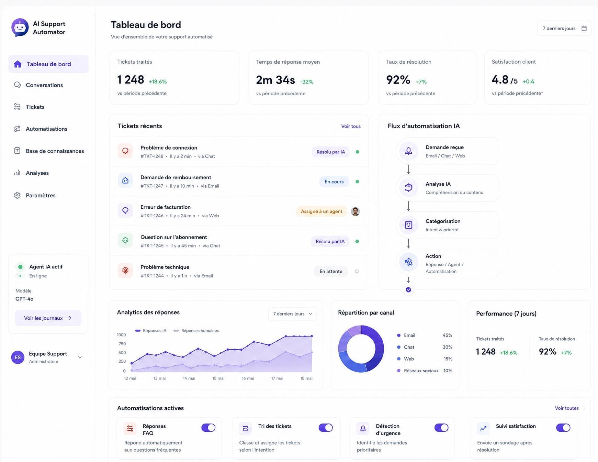Click the En attente status badge
Image resolution: width=598 pixels, height=462 pixels.
click(331, 271)
